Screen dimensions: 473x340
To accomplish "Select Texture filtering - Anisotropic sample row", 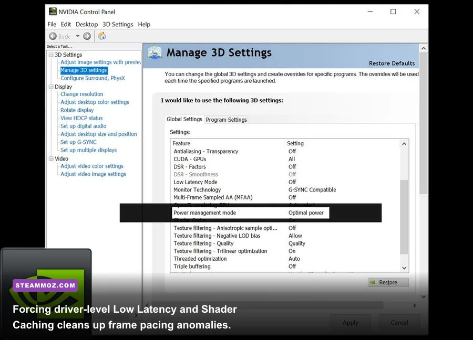I will [285, 228].
